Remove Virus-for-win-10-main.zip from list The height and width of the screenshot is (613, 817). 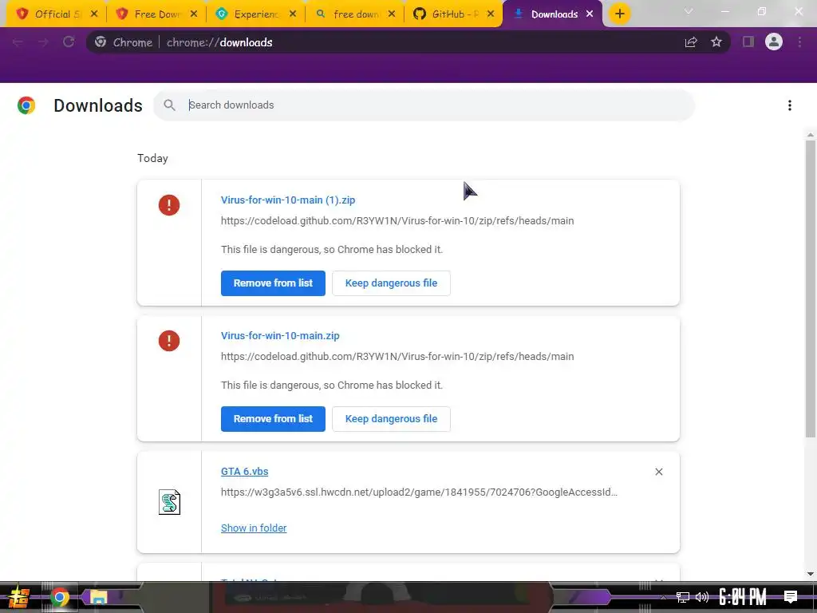tap(273, 419)
